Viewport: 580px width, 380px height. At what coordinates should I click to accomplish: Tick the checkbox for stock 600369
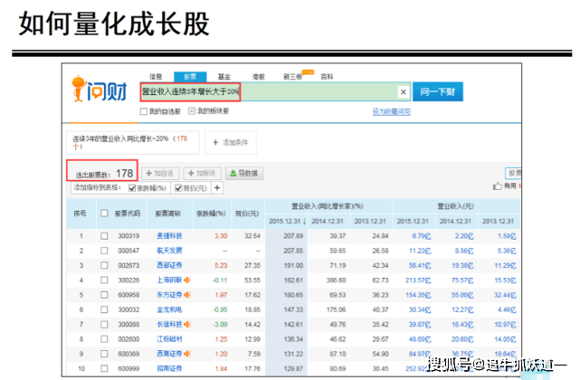[104, 354]
